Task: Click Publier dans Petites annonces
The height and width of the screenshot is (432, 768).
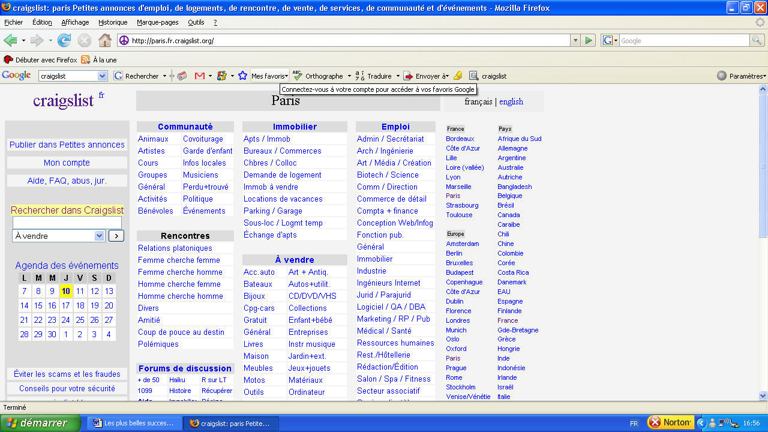Action: [67, 145]
